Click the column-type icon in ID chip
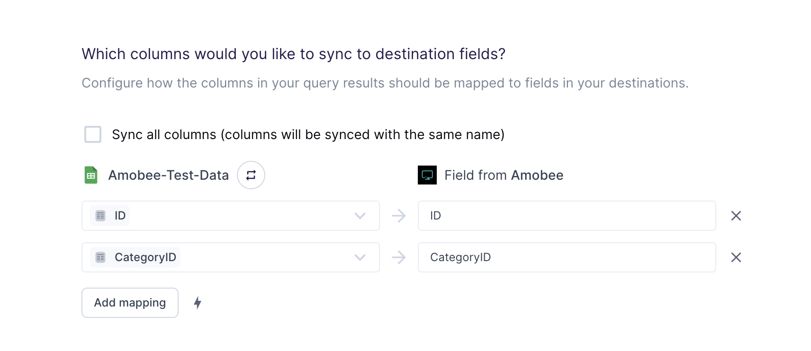Screen dimensions: 811x351 coord(100,216)
